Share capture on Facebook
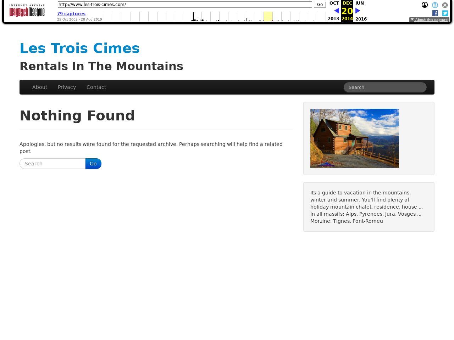This screenshot has width=454, height=340. tap(435, 13)
